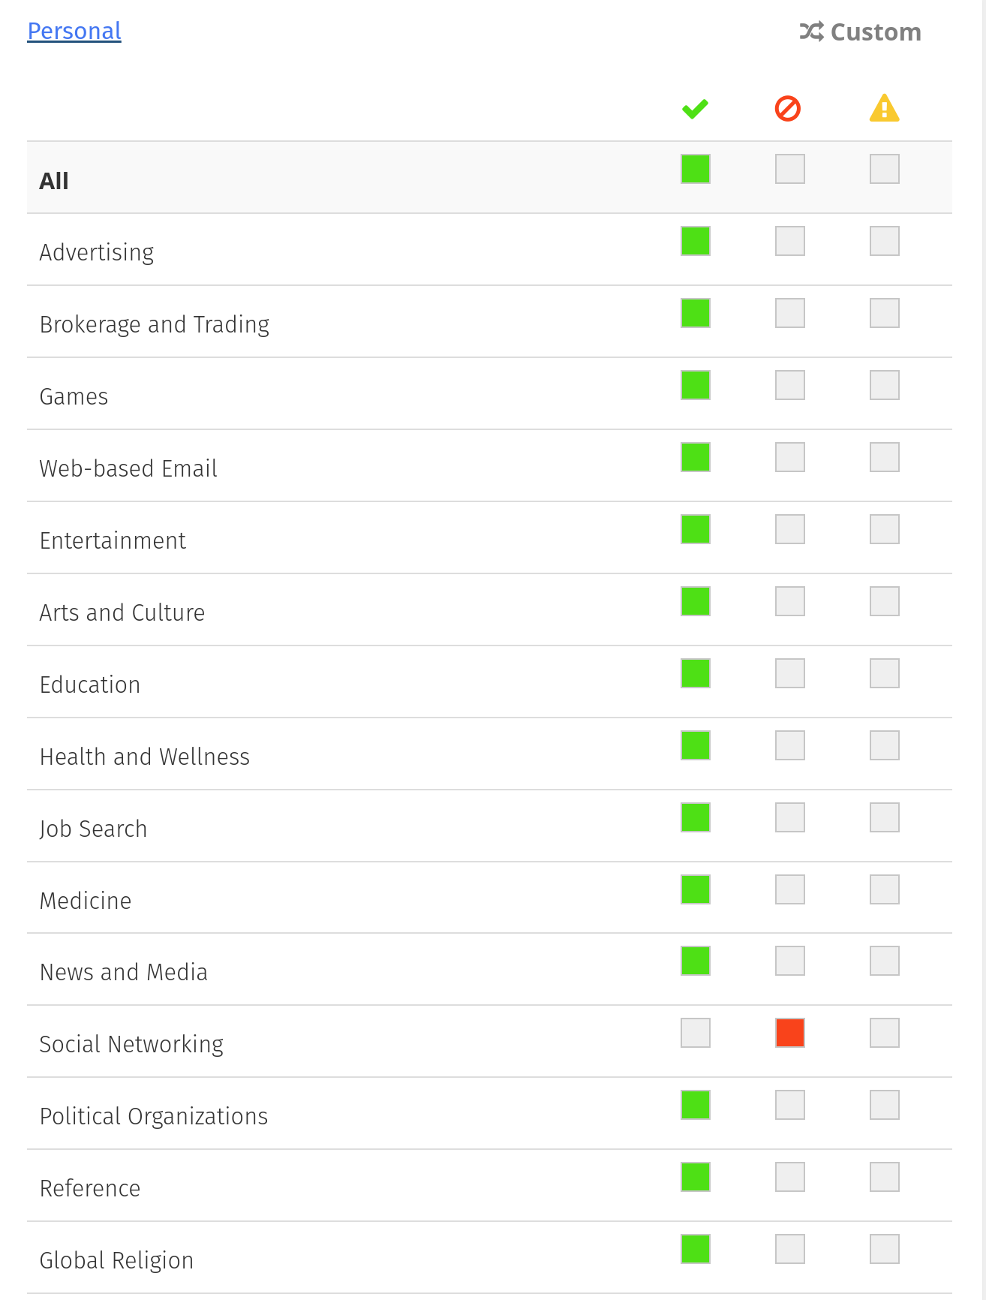Set News and Media to warn
This screenshot has height=1300, width=986.
pos(884,961)
